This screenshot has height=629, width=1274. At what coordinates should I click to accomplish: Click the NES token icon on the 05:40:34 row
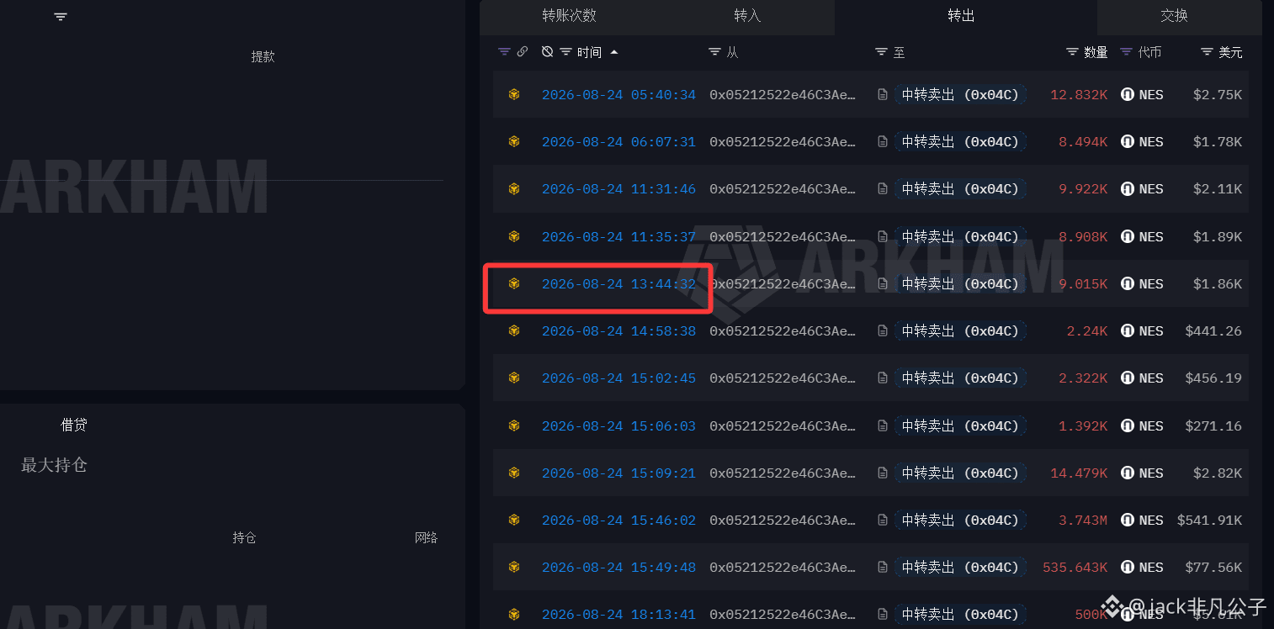tap(1128, 95)
